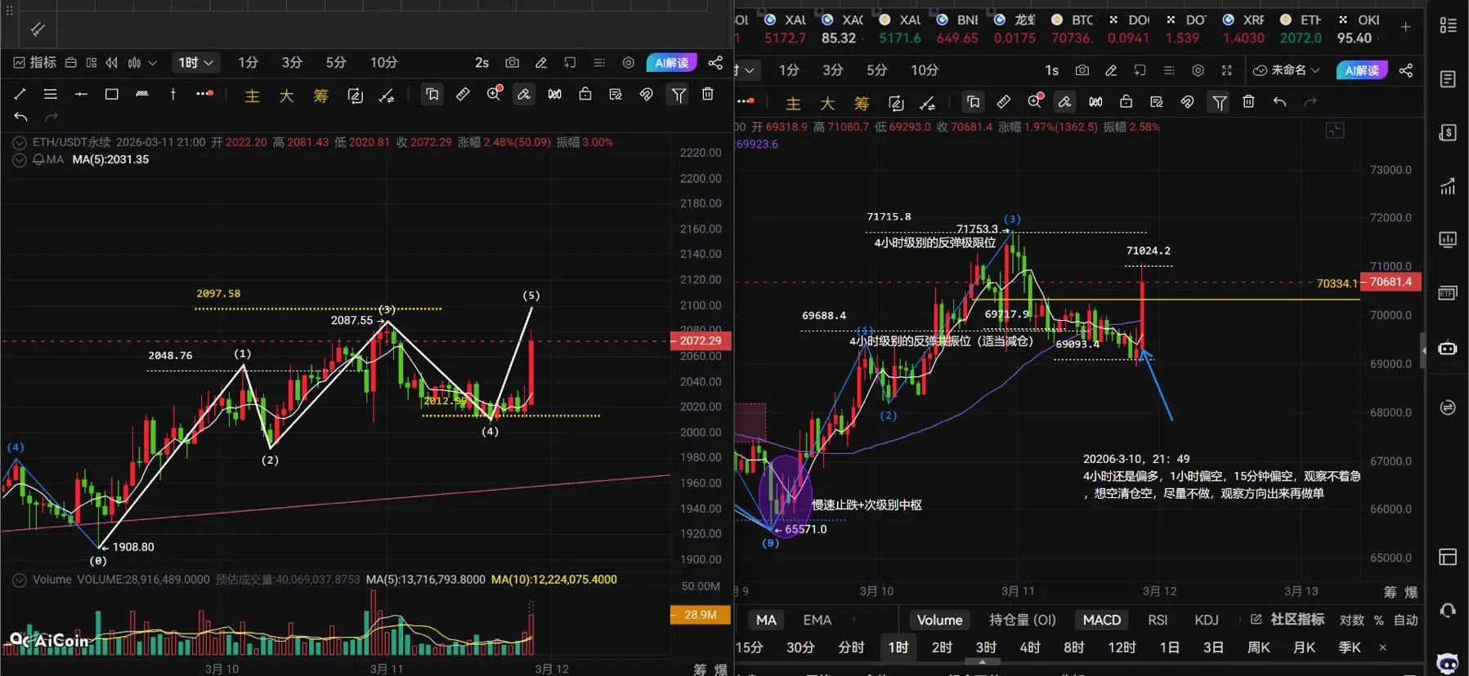Select the BTC ticker tab
Image resolution: width=1469 pixels, height=676 pixels.
pos(1072,29)
